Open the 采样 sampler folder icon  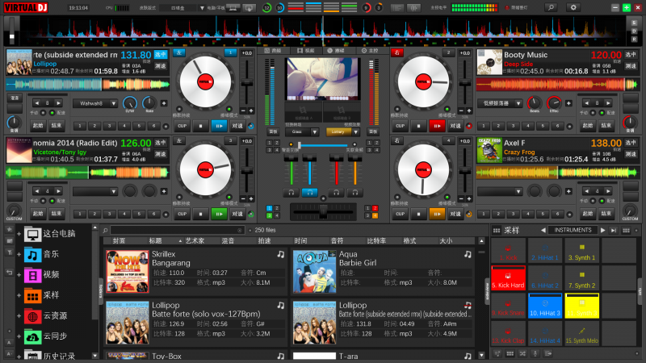[x=32, y=295]
